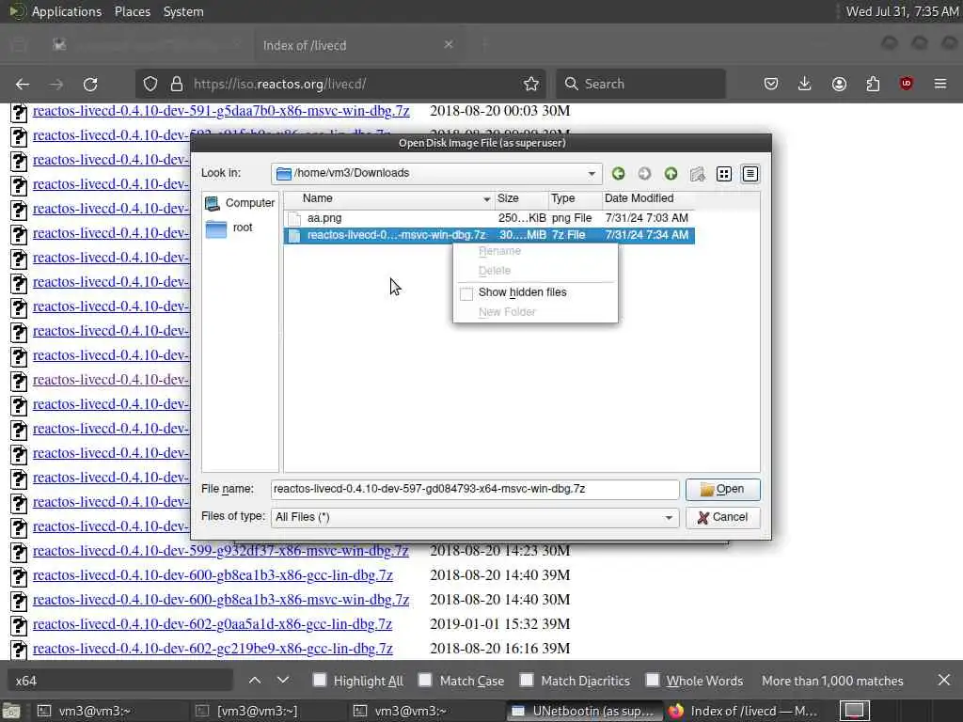Enable Highlight All checkbox in find bar
Viewport: 963px width, 722px height.
click(x=320, y=681)
